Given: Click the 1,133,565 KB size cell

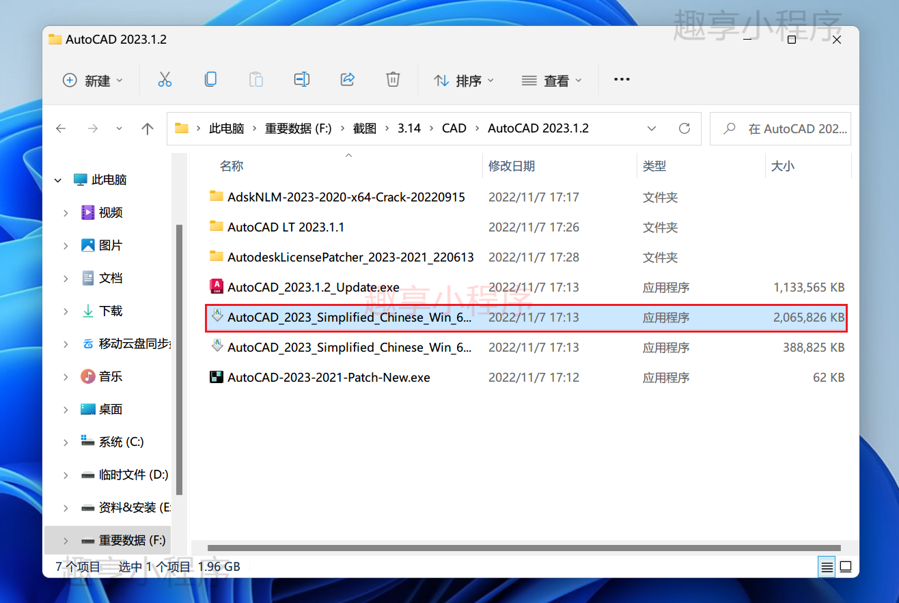Looking at the screenshot, I should click(x=810, y=288).
